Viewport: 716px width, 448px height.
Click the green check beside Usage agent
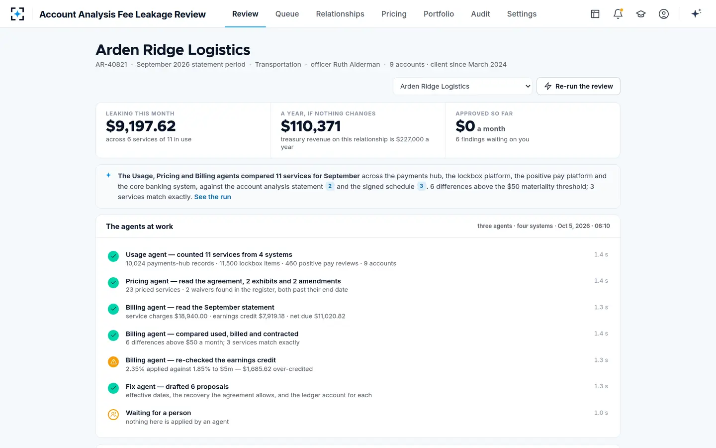coord(113,256)
